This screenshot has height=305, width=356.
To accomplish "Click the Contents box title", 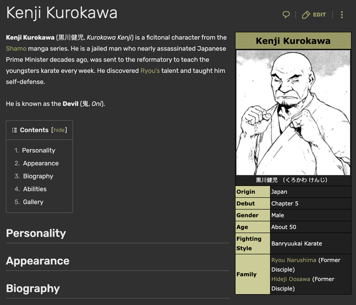I will [34, 130].
